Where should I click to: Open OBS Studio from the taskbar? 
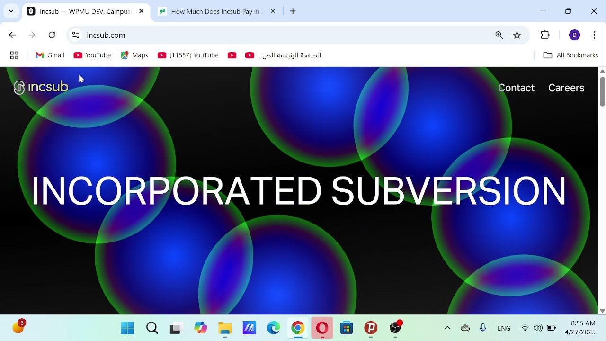(x=395, y=328)
